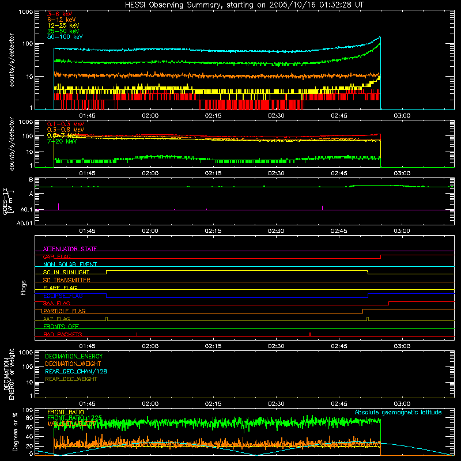Click the magenta GOES spike after 02:30
This screenshot has width=461, height=461.
[x=323, y=207]
